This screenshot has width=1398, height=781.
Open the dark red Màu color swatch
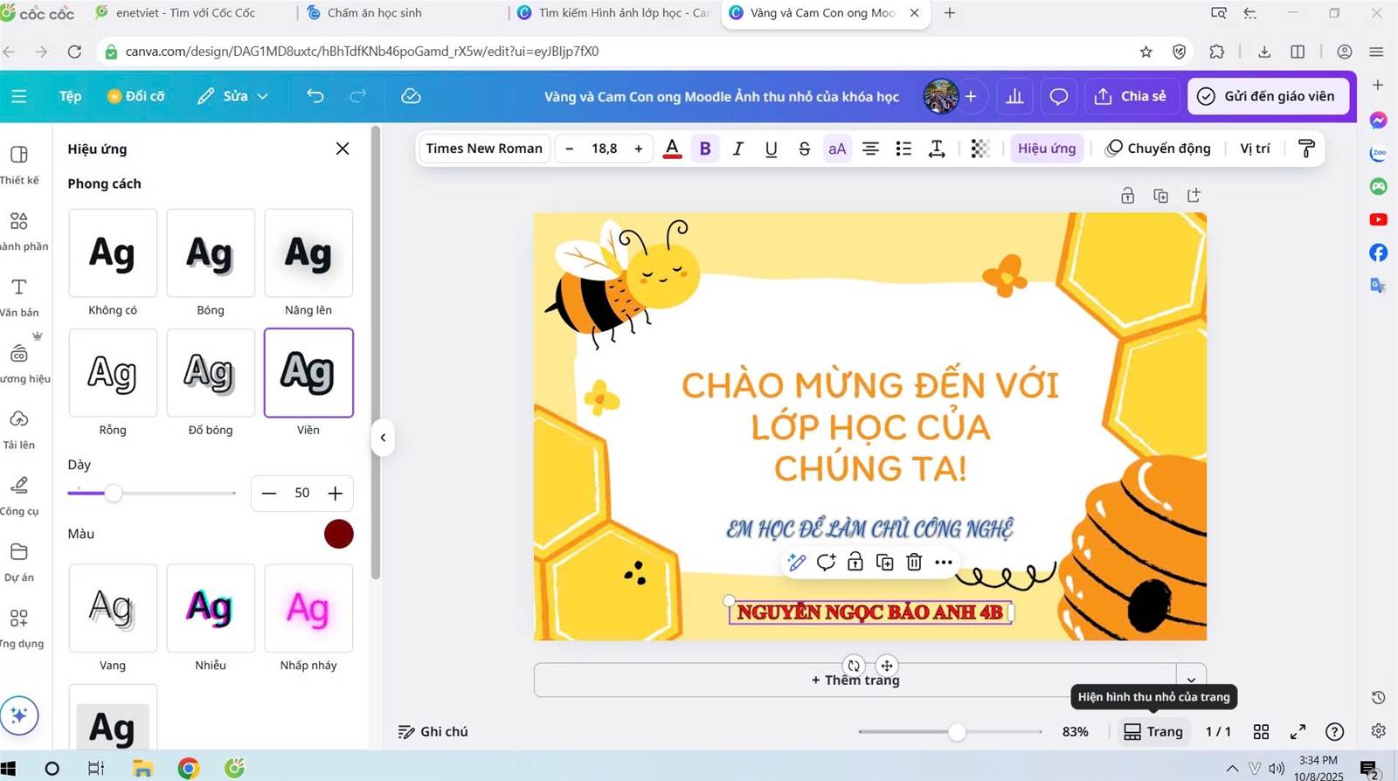click(338, 534)
